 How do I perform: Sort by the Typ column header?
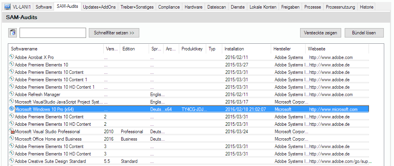[x=214, y=49]
